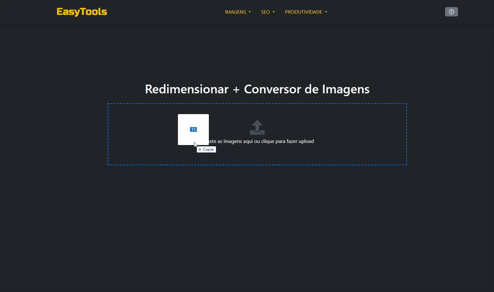The image size is (494, 292).
Task: Click the blue "11" file icon
Action: point(193,130)
